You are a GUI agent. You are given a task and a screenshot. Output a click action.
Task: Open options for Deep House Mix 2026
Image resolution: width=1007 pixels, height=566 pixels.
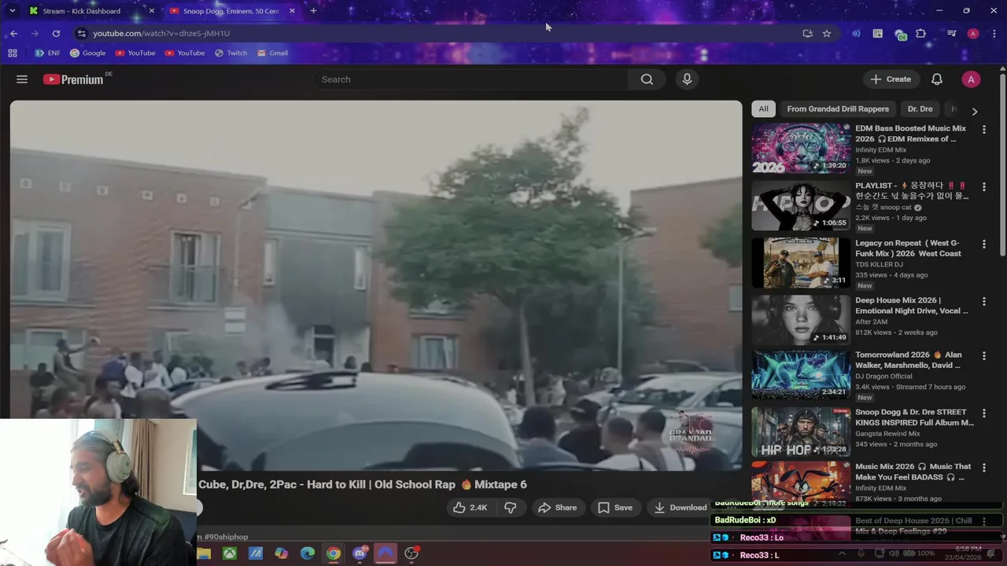click(983, 302)
